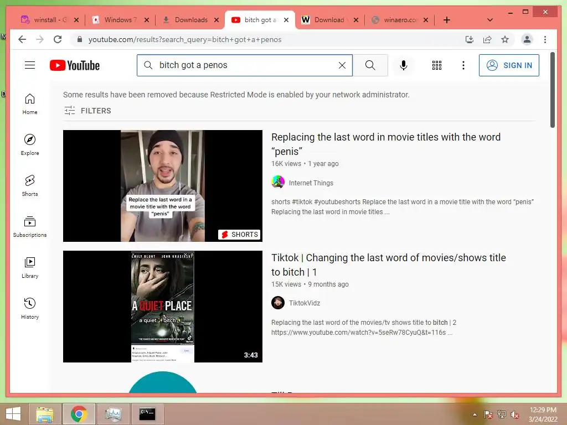
Task: Click the Chrome taskbar icon
Action: (x=79, y=414)
